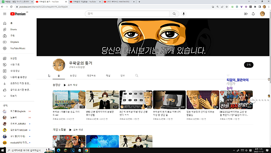Click the YouTube Premium logo
The width and height of the screenshot is (271, 153).
[x=18, y=14]
